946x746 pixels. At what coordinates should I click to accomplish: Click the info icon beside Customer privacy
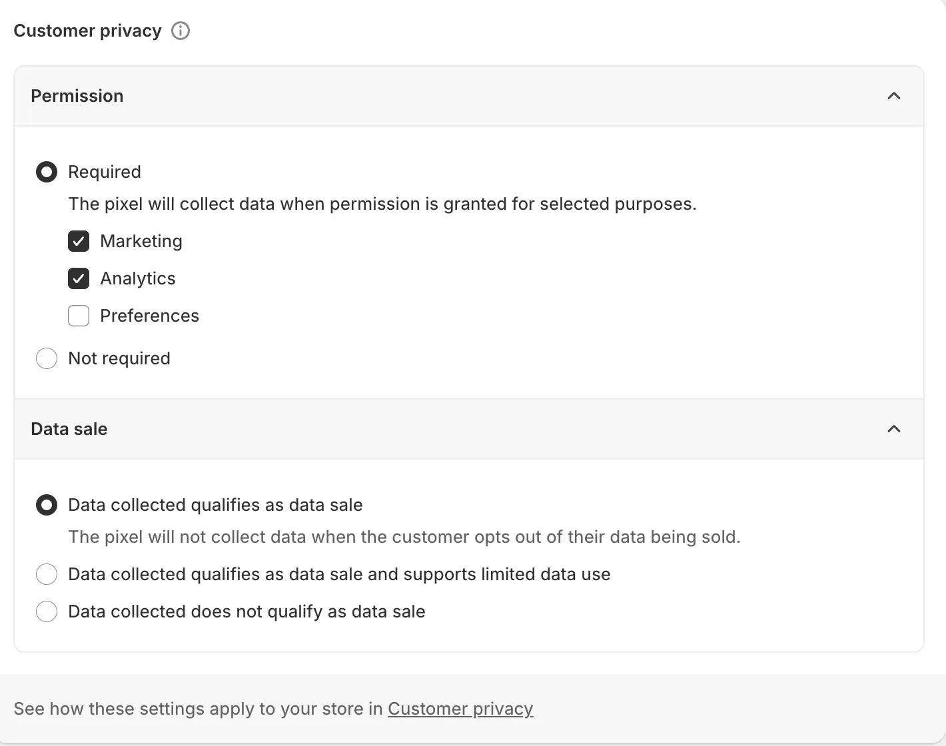181,31
